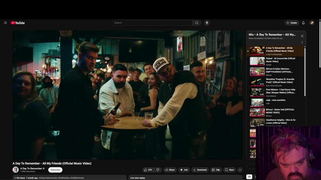
Task: Click the #SethRollins hashtag
Action: pos(64,178)
